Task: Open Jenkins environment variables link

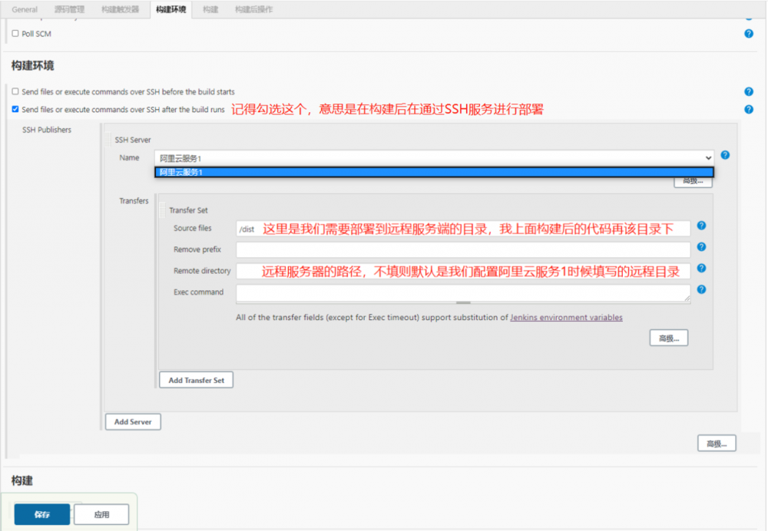Action: pos(566,318)
